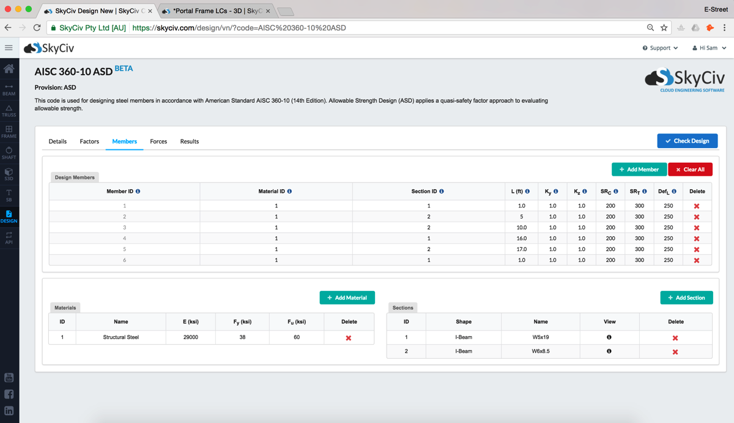Screen dimensions: 734x423
Task: Open the Hi Sam account dropdown
Action: tap(710, 48)
